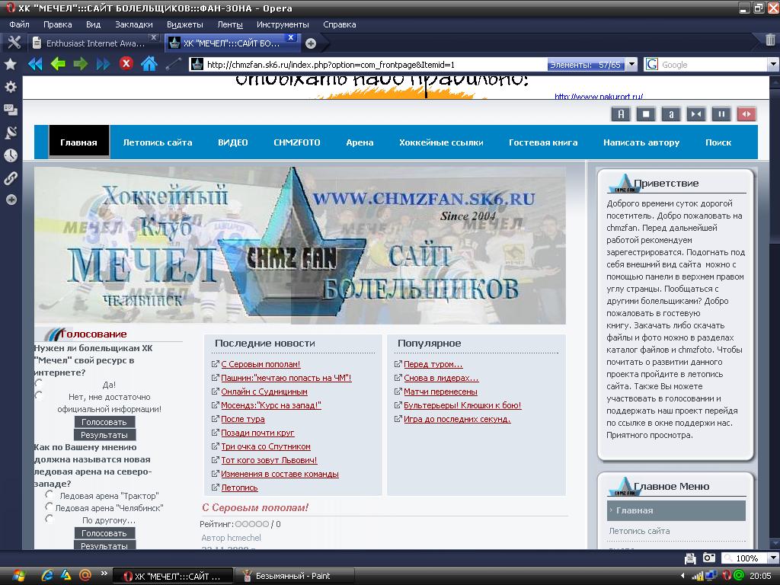Select 'Ледовая арена "Челябинск"' radio option
The width and height of the screenshot is (780, 585).
pyautogui.click(x=49, y=507)
